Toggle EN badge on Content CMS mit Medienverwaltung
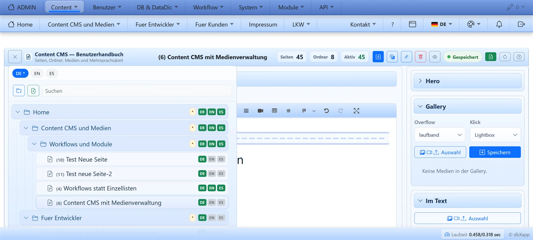Viewport: 533px width, 240px height. coord(212,202)
